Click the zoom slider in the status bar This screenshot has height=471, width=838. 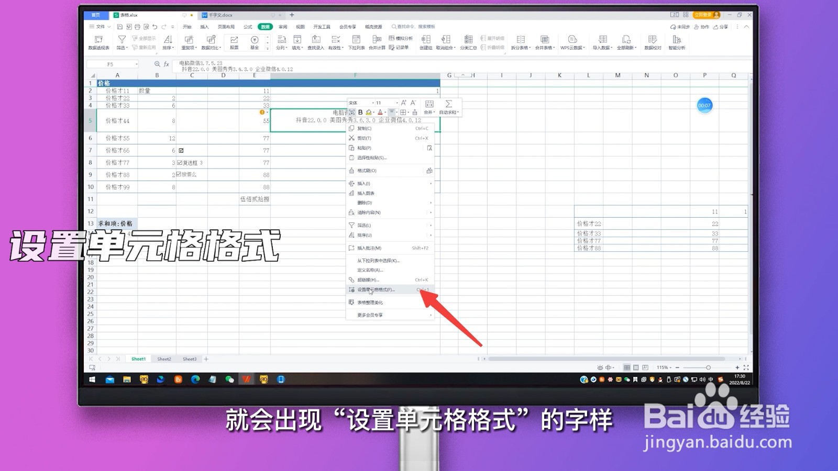click(x=708, y=367)
